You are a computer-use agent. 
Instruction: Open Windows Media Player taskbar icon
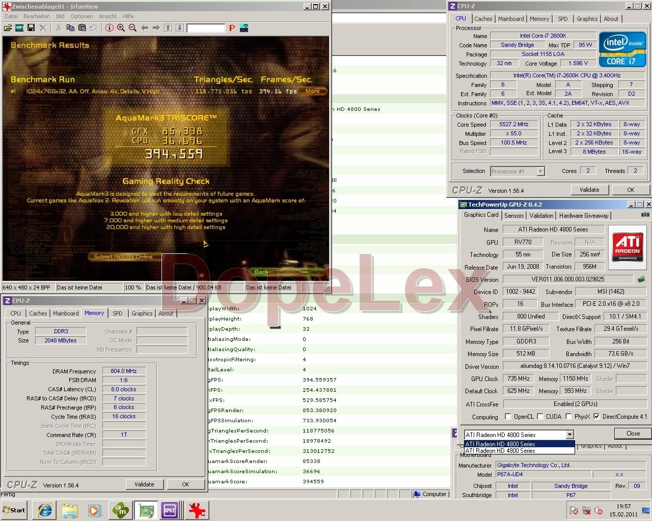pyautogui.click(x=95, y=510)
